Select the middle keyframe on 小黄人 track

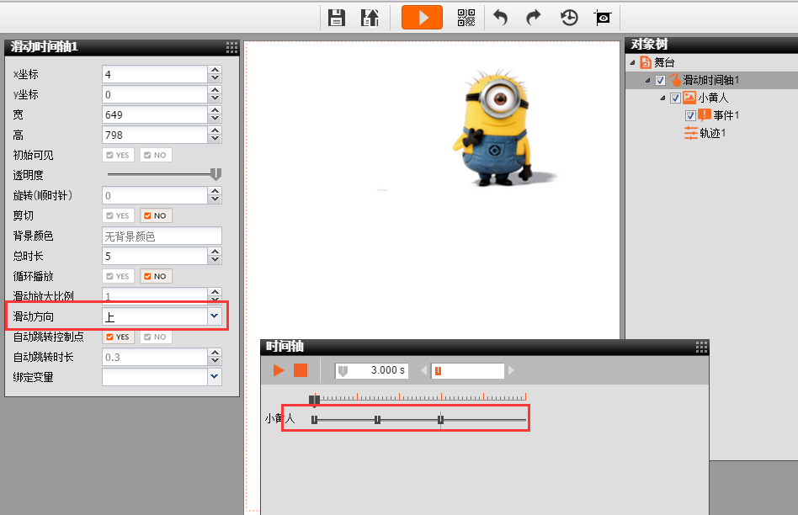point(377,420)
